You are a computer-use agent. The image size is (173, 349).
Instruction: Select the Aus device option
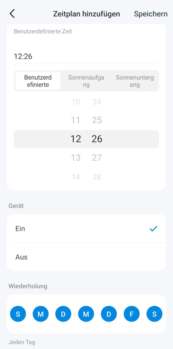coord(21,257)
